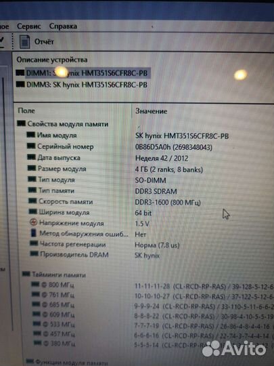This screenshot has width=274, height=366.
Task: Click memory chip icon beside DIMM3
Action: (x=20, y=84)
